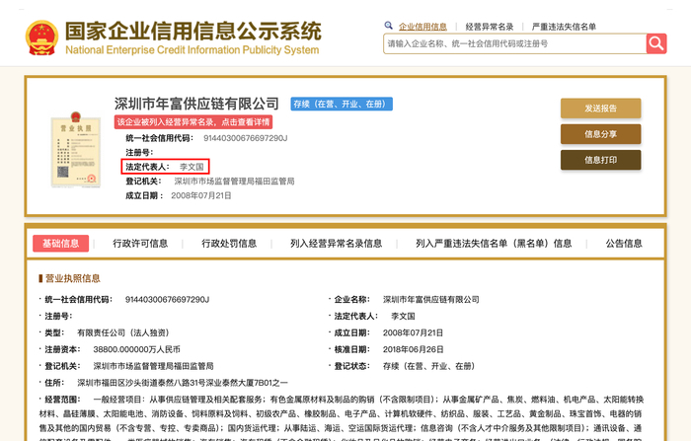Click the national emblem logo
The height and width of the screenshot is (441, 691).
(39, 36)
